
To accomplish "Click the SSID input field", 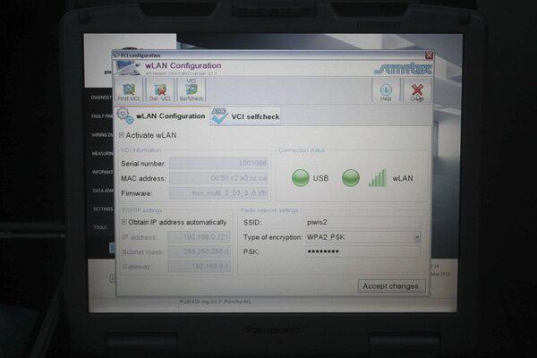I will tap(363, 222).
